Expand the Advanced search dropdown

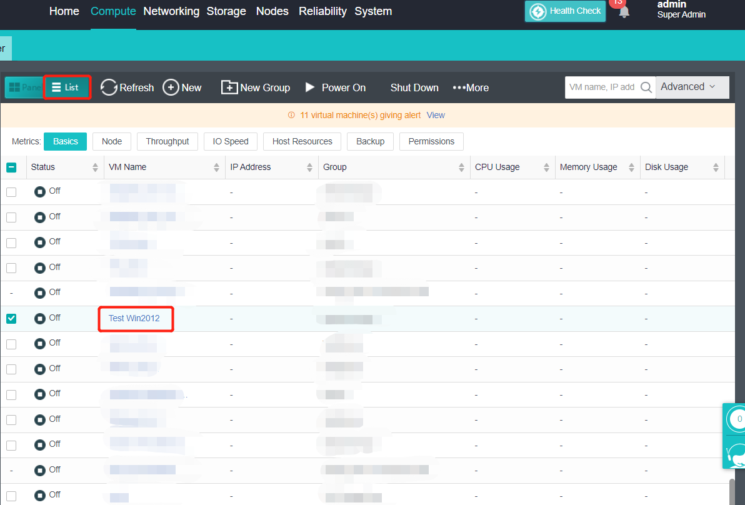[x=692, y=87]
